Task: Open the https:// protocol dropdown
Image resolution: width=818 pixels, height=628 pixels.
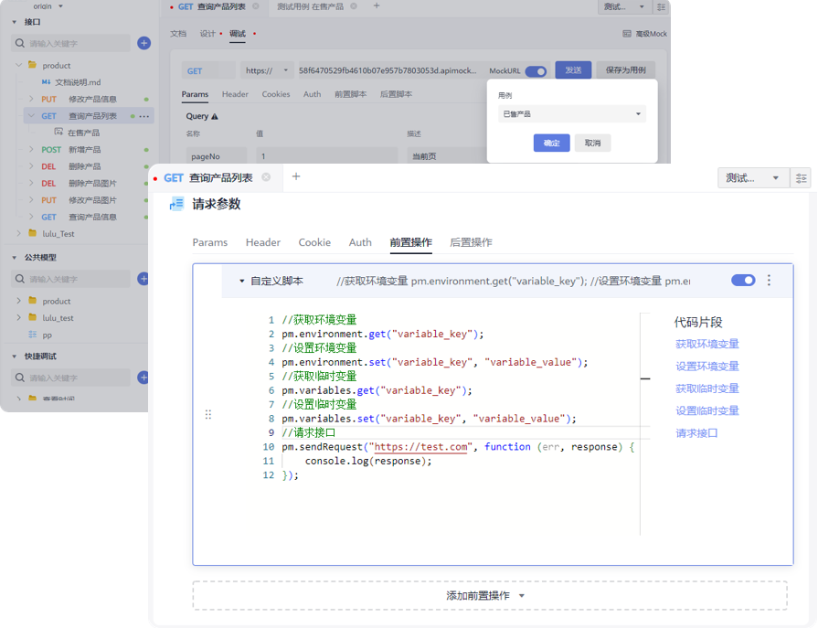Action: [267, 70]
